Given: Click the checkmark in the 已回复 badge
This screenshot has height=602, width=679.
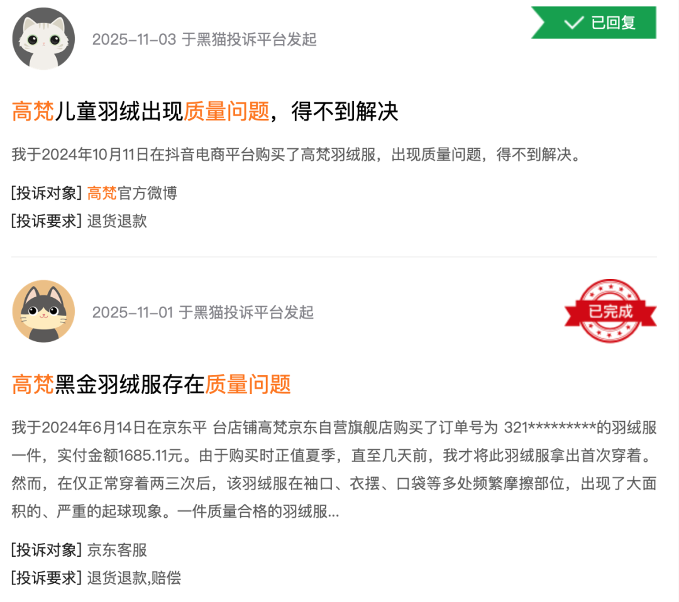Looking at the screenshot, I should tap(574, 23).
